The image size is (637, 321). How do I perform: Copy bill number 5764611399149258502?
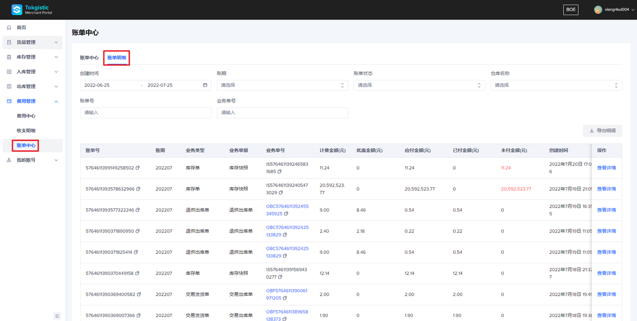(138, 168)
